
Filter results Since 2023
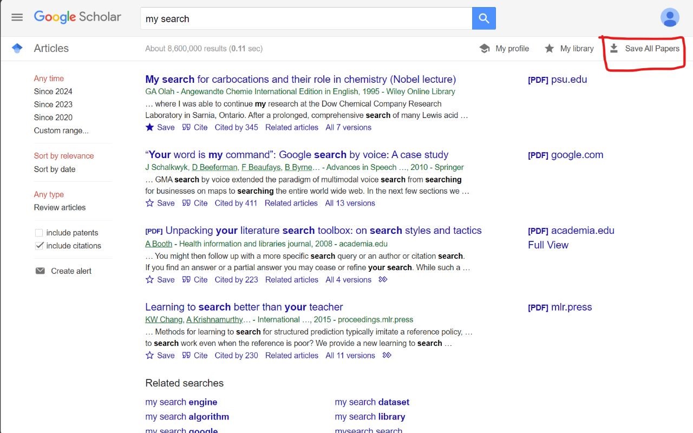(53, 104)
